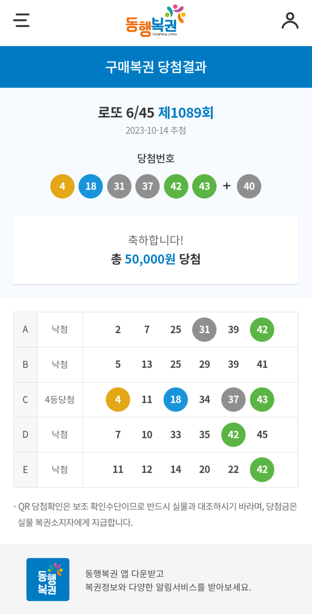Tap gray ball 31 in row A

coord(204,330)
